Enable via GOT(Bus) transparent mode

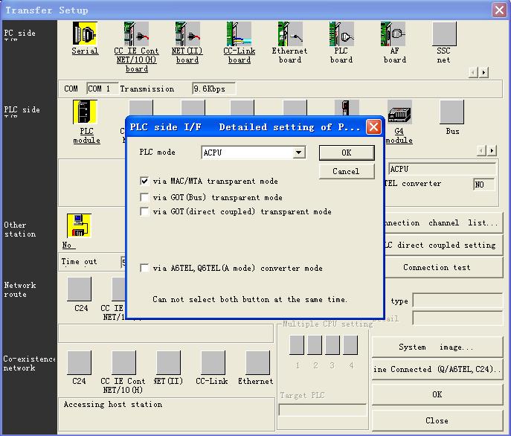click(x=144, y=198)
